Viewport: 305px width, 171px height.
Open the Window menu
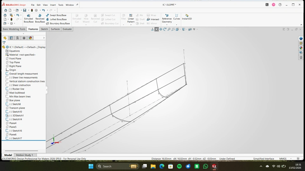[x=70, y=5]
